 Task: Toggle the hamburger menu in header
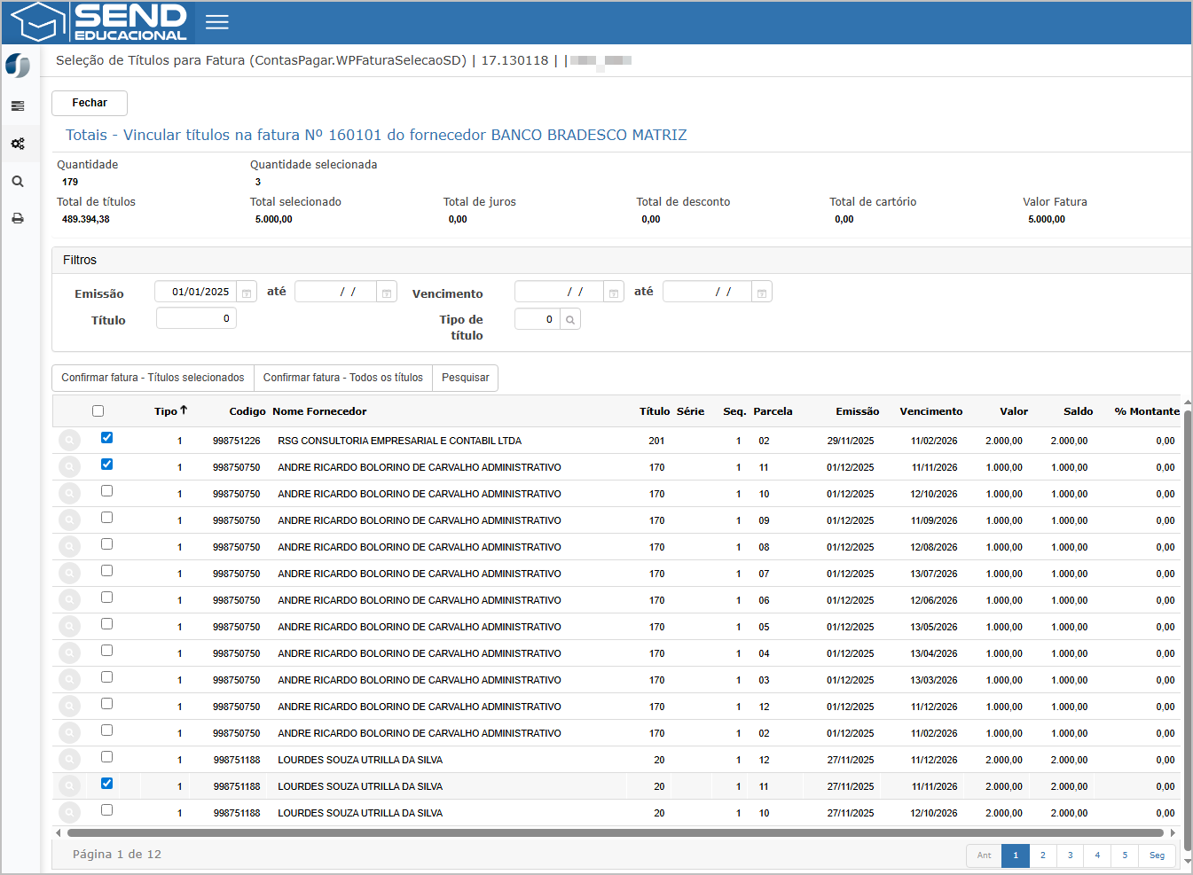pyautogui.click(x=217, y=22)
